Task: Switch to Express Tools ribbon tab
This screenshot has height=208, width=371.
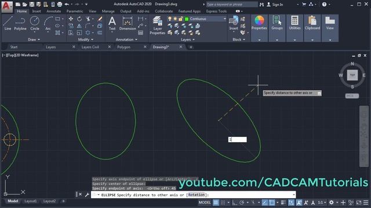Action: point(216,12)
